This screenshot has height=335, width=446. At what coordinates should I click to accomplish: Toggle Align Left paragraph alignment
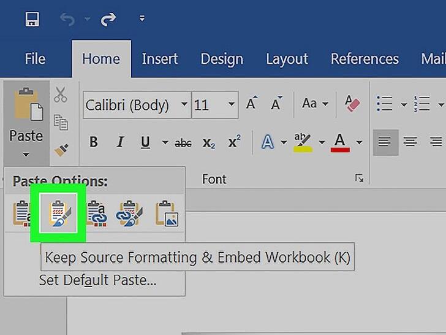[385, 142]
